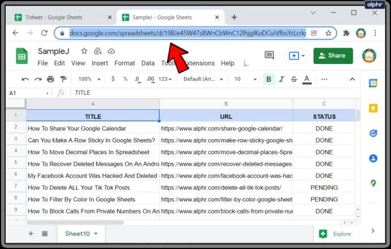The height and width of the screenshot is (249, 391).
Task: Click the browser forward arrow
Action: [x=30, y=33]
